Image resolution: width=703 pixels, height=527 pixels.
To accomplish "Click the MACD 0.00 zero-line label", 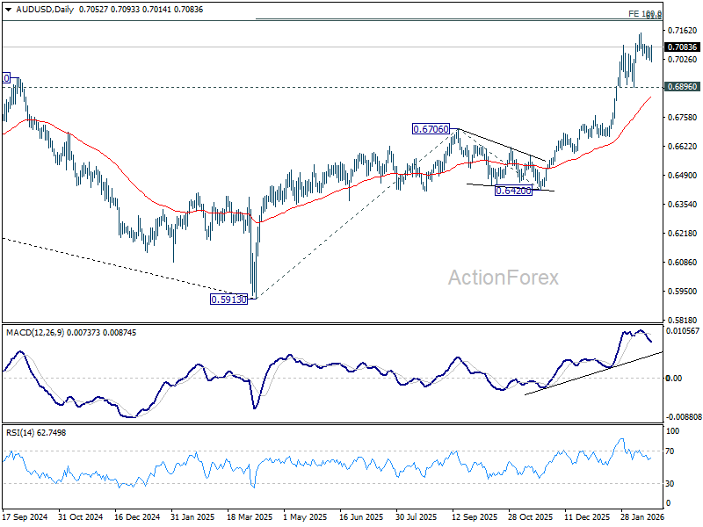I will pyautogui.click(x=674, y=378).
